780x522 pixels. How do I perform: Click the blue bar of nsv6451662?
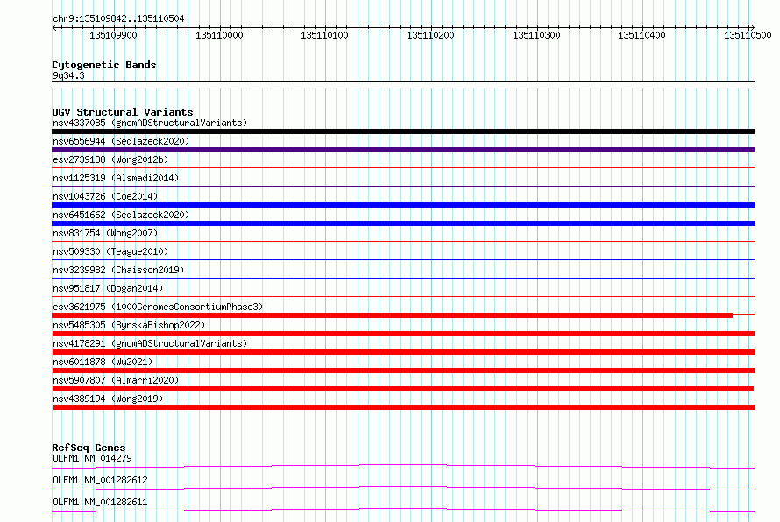[x=403, y=223]
